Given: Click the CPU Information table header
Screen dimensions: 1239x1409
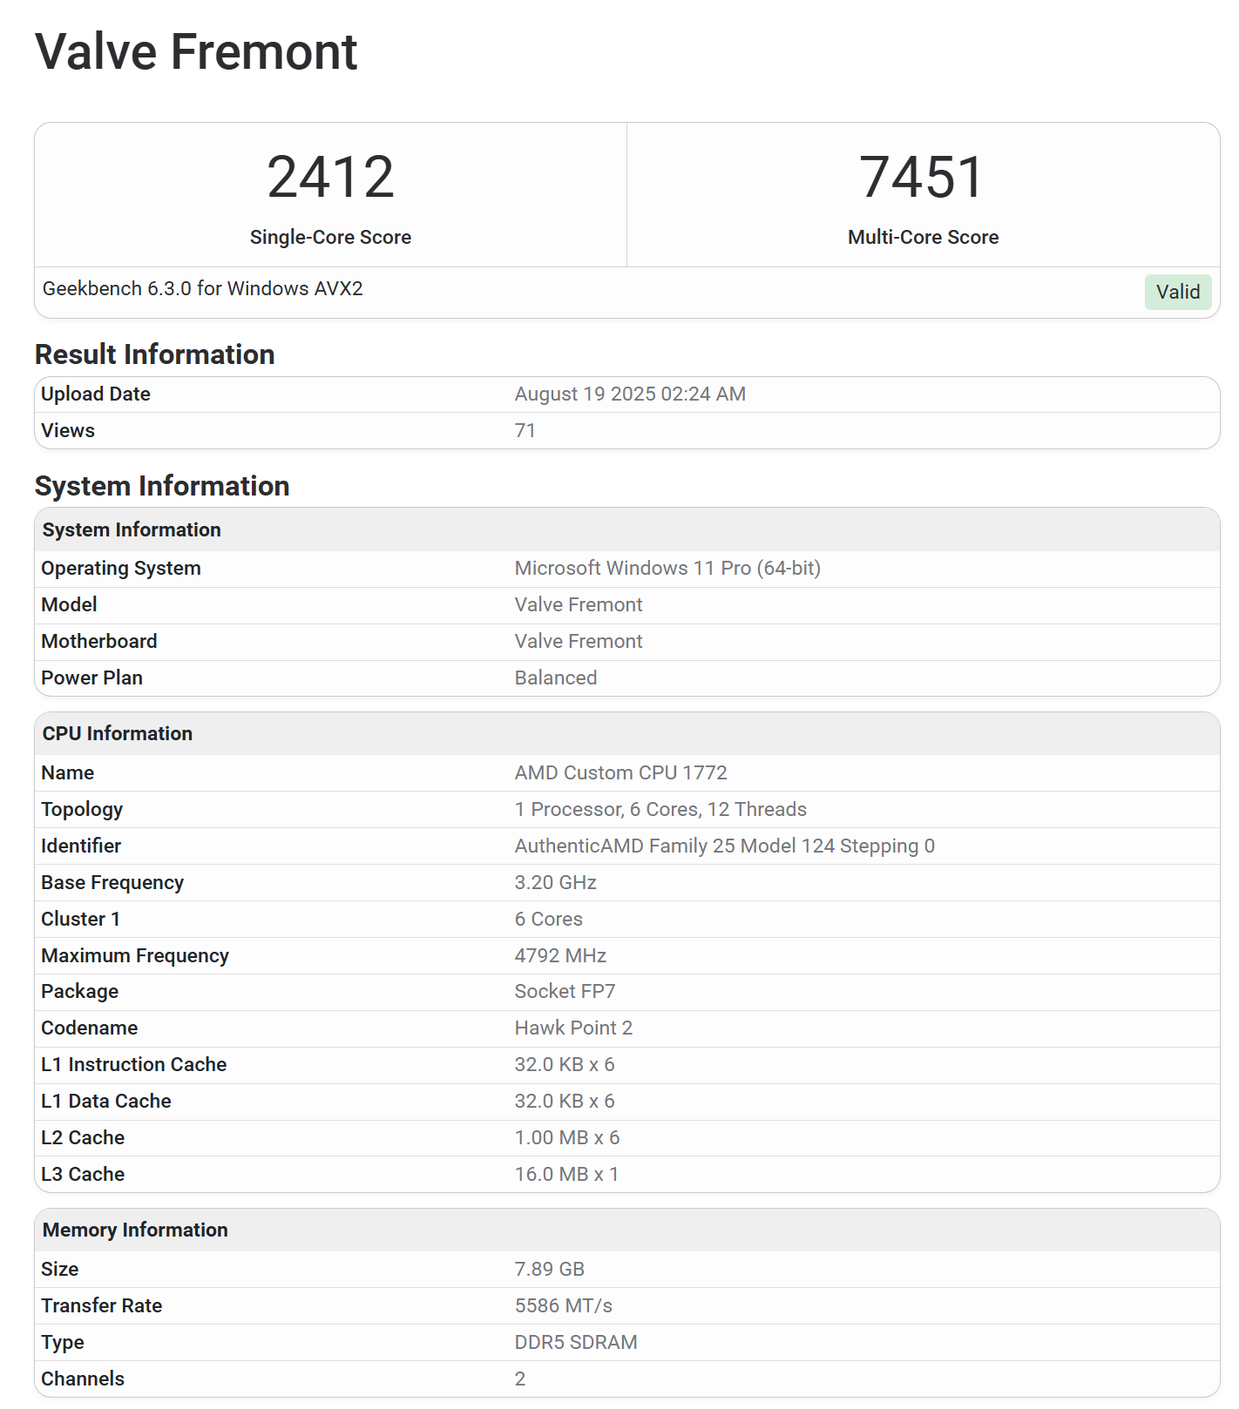Looking at the screenshot, I should click(x=118, y=733).
